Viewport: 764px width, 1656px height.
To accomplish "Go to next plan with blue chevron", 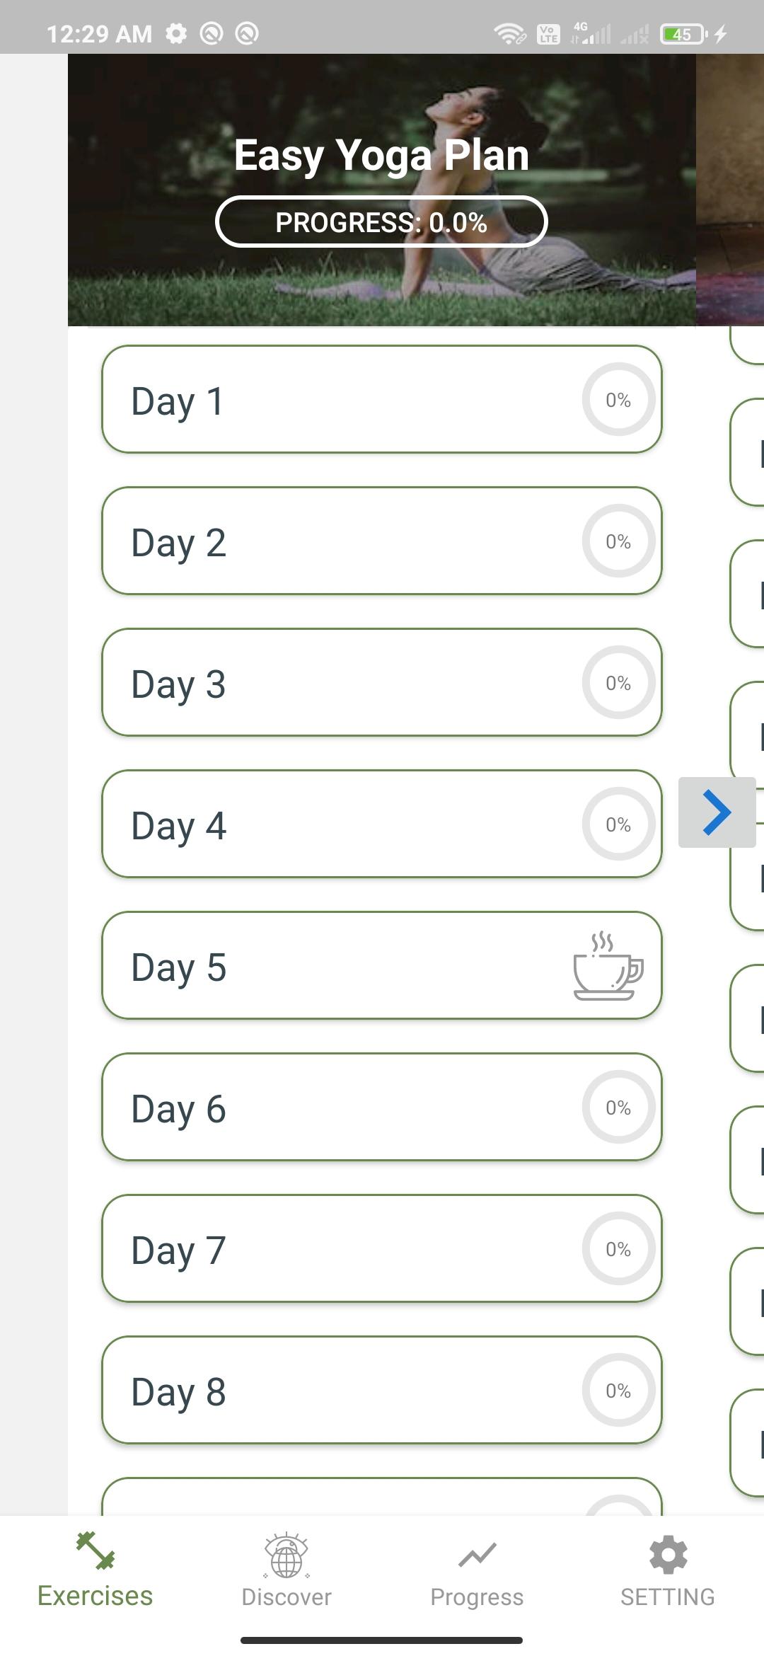I will (717, 812).
